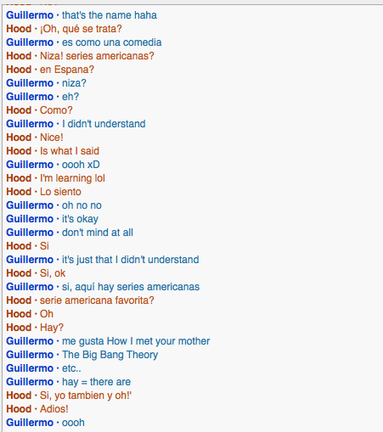Click Hood's 'serie americana favorita?' message

pyautogui.click(x=97, y=300)
